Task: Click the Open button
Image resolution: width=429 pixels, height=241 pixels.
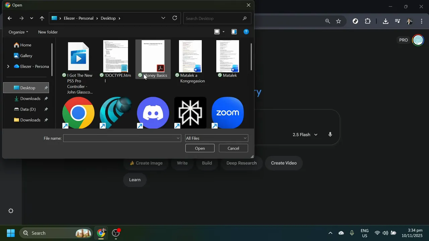Action: [x=200, y=148]
